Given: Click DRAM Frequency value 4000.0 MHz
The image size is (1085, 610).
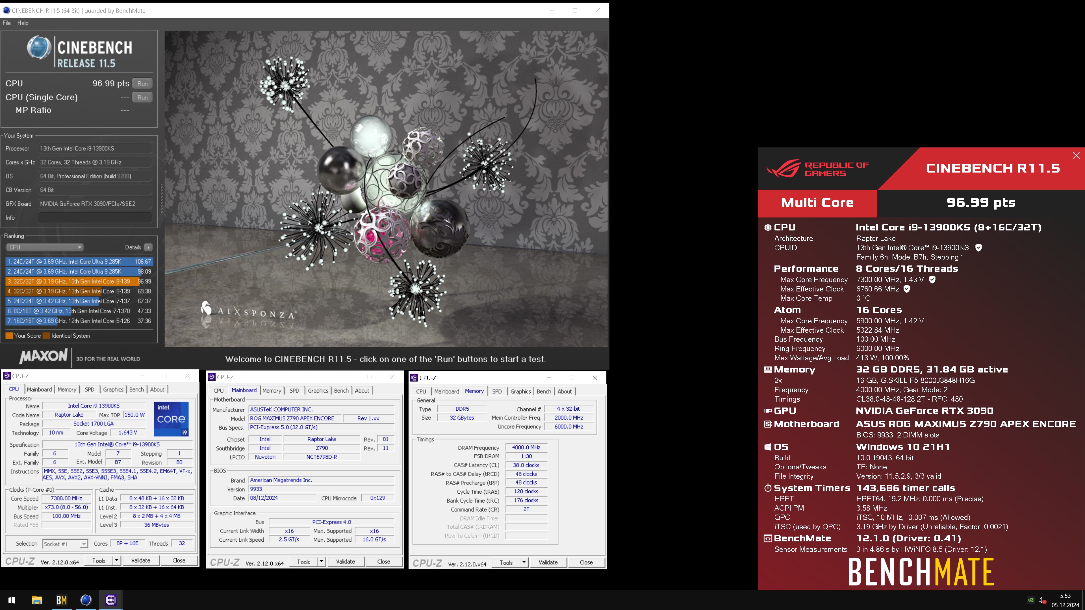Looking at the screenshot, I should pyautogui.click(x=526, y=447).
